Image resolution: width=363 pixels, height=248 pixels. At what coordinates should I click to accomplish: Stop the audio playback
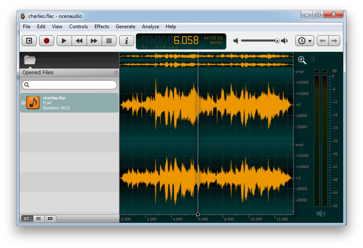pos(109,40)
